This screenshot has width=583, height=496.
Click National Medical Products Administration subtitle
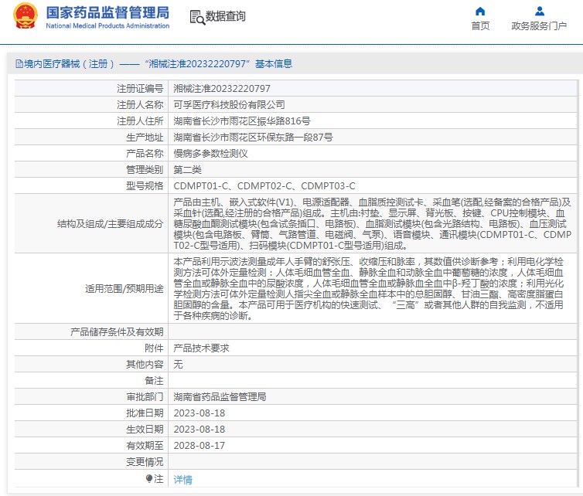tap(107, 25)
